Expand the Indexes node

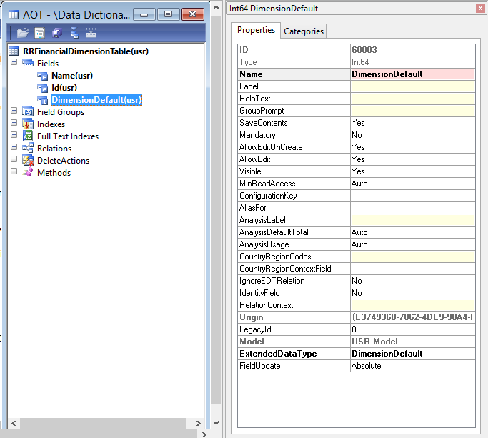(x=14, y=123)
